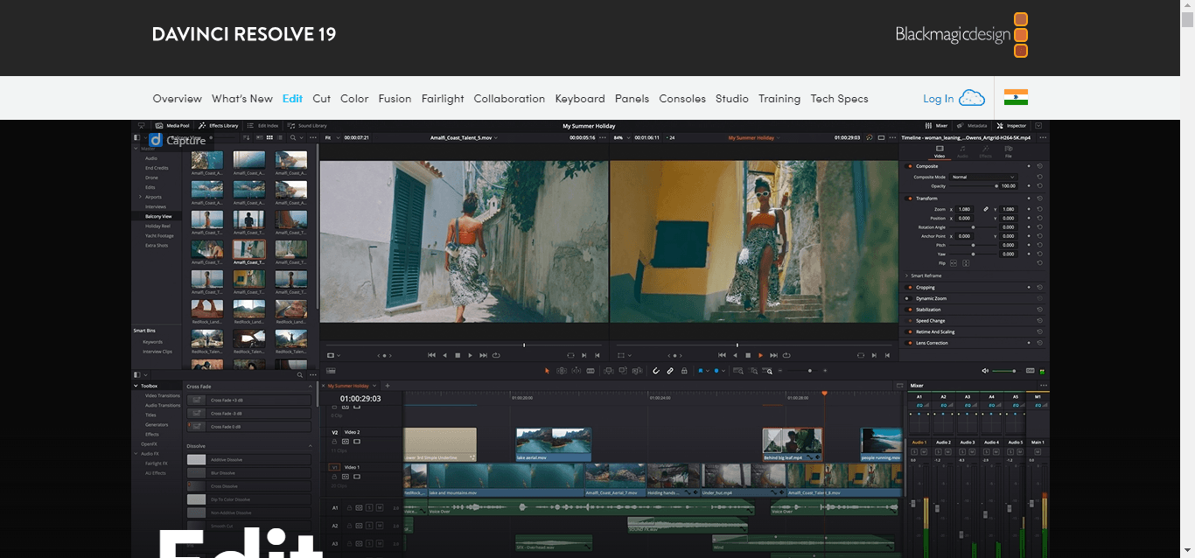The image size is (1195, 558).
Task: Toggle the Composite section enable switch
Action: point(910,166)
